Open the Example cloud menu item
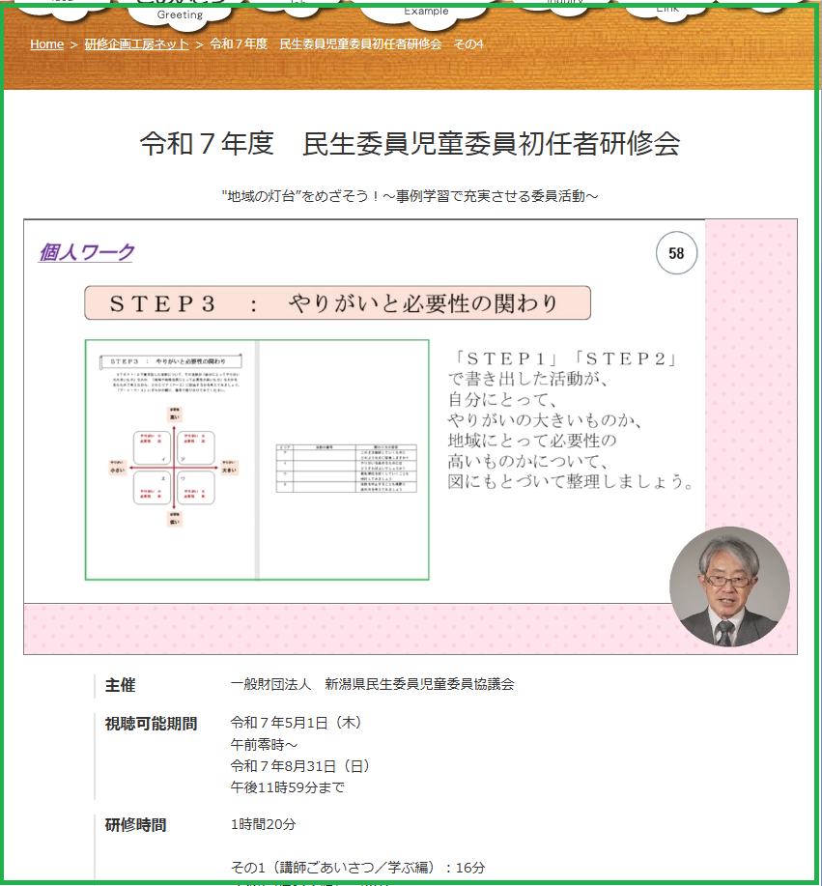Image resolution: width=822 pixels, height=886 pixels. [426, 11]
